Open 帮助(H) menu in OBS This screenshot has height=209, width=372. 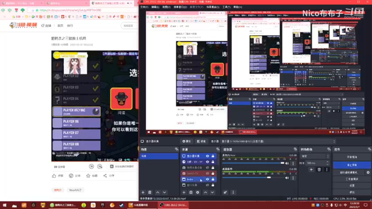[238, 7]
